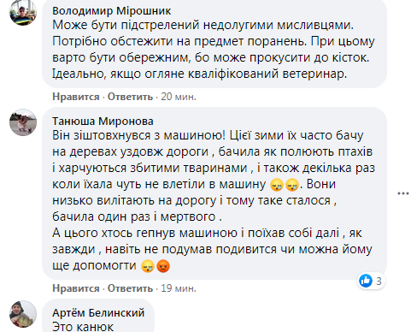Click the name Танюша Миронова

coord(103,122)
